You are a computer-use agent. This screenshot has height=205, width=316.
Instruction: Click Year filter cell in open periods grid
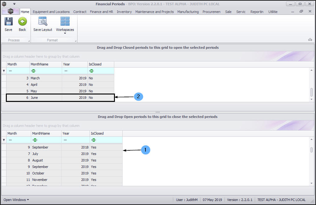click(x=74, y=71)
